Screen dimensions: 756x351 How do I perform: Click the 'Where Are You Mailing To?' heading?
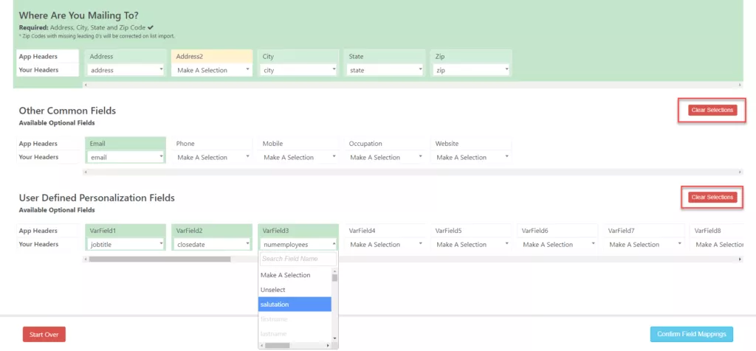(x=79, y=15)
